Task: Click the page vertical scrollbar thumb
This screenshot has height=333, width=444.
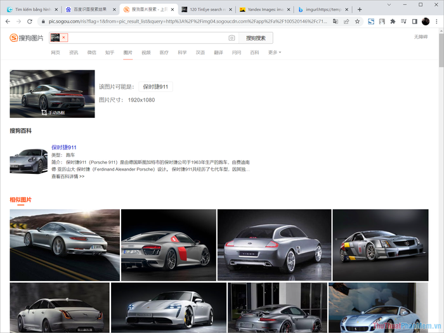Action: (x=441, y=51)
